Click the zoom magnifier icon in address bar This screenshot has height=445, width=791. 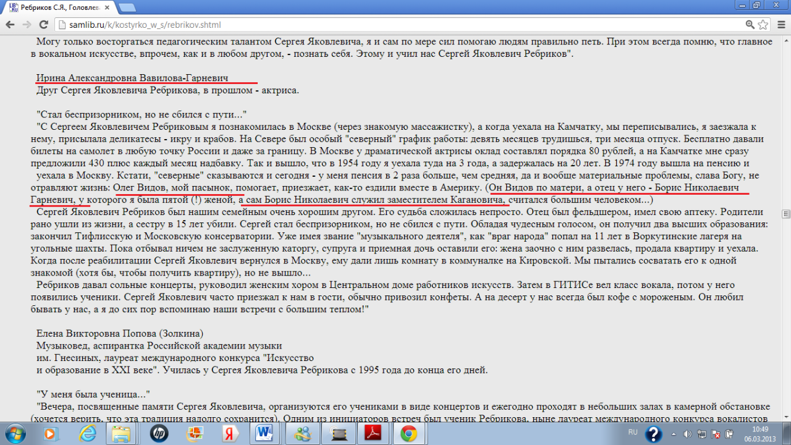click(x=750, y=25)
